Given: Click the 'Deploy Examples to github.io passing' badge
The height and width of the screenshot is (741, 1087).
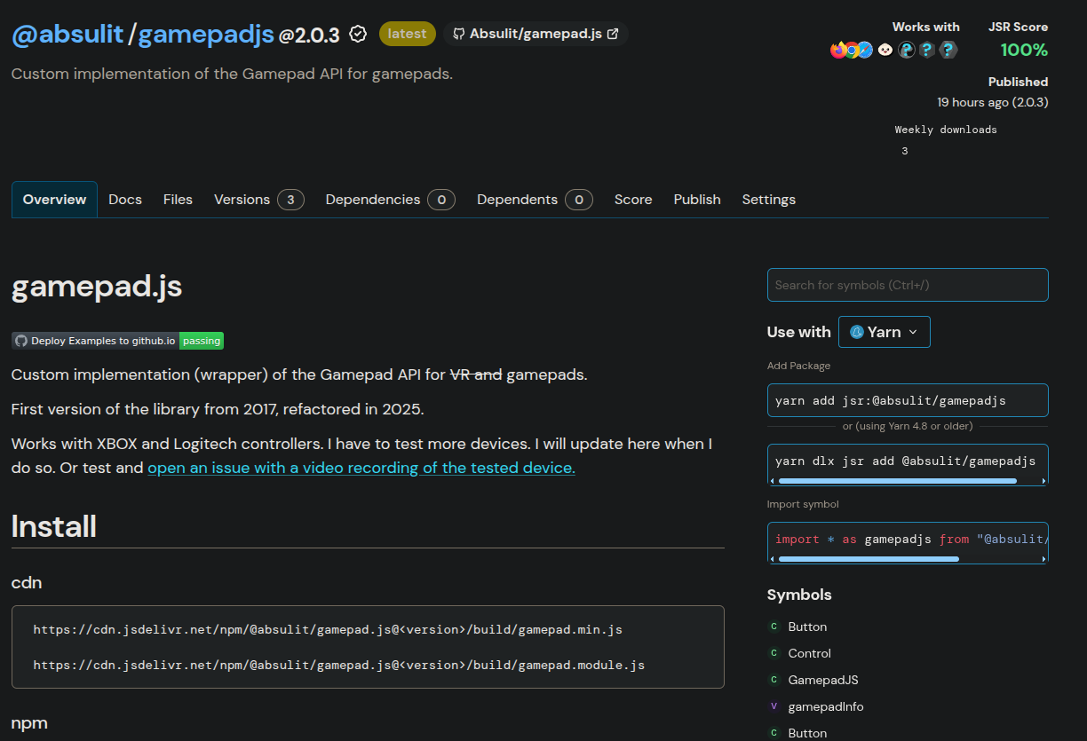Looking at the screenshot, I should (x=117, y=341).
